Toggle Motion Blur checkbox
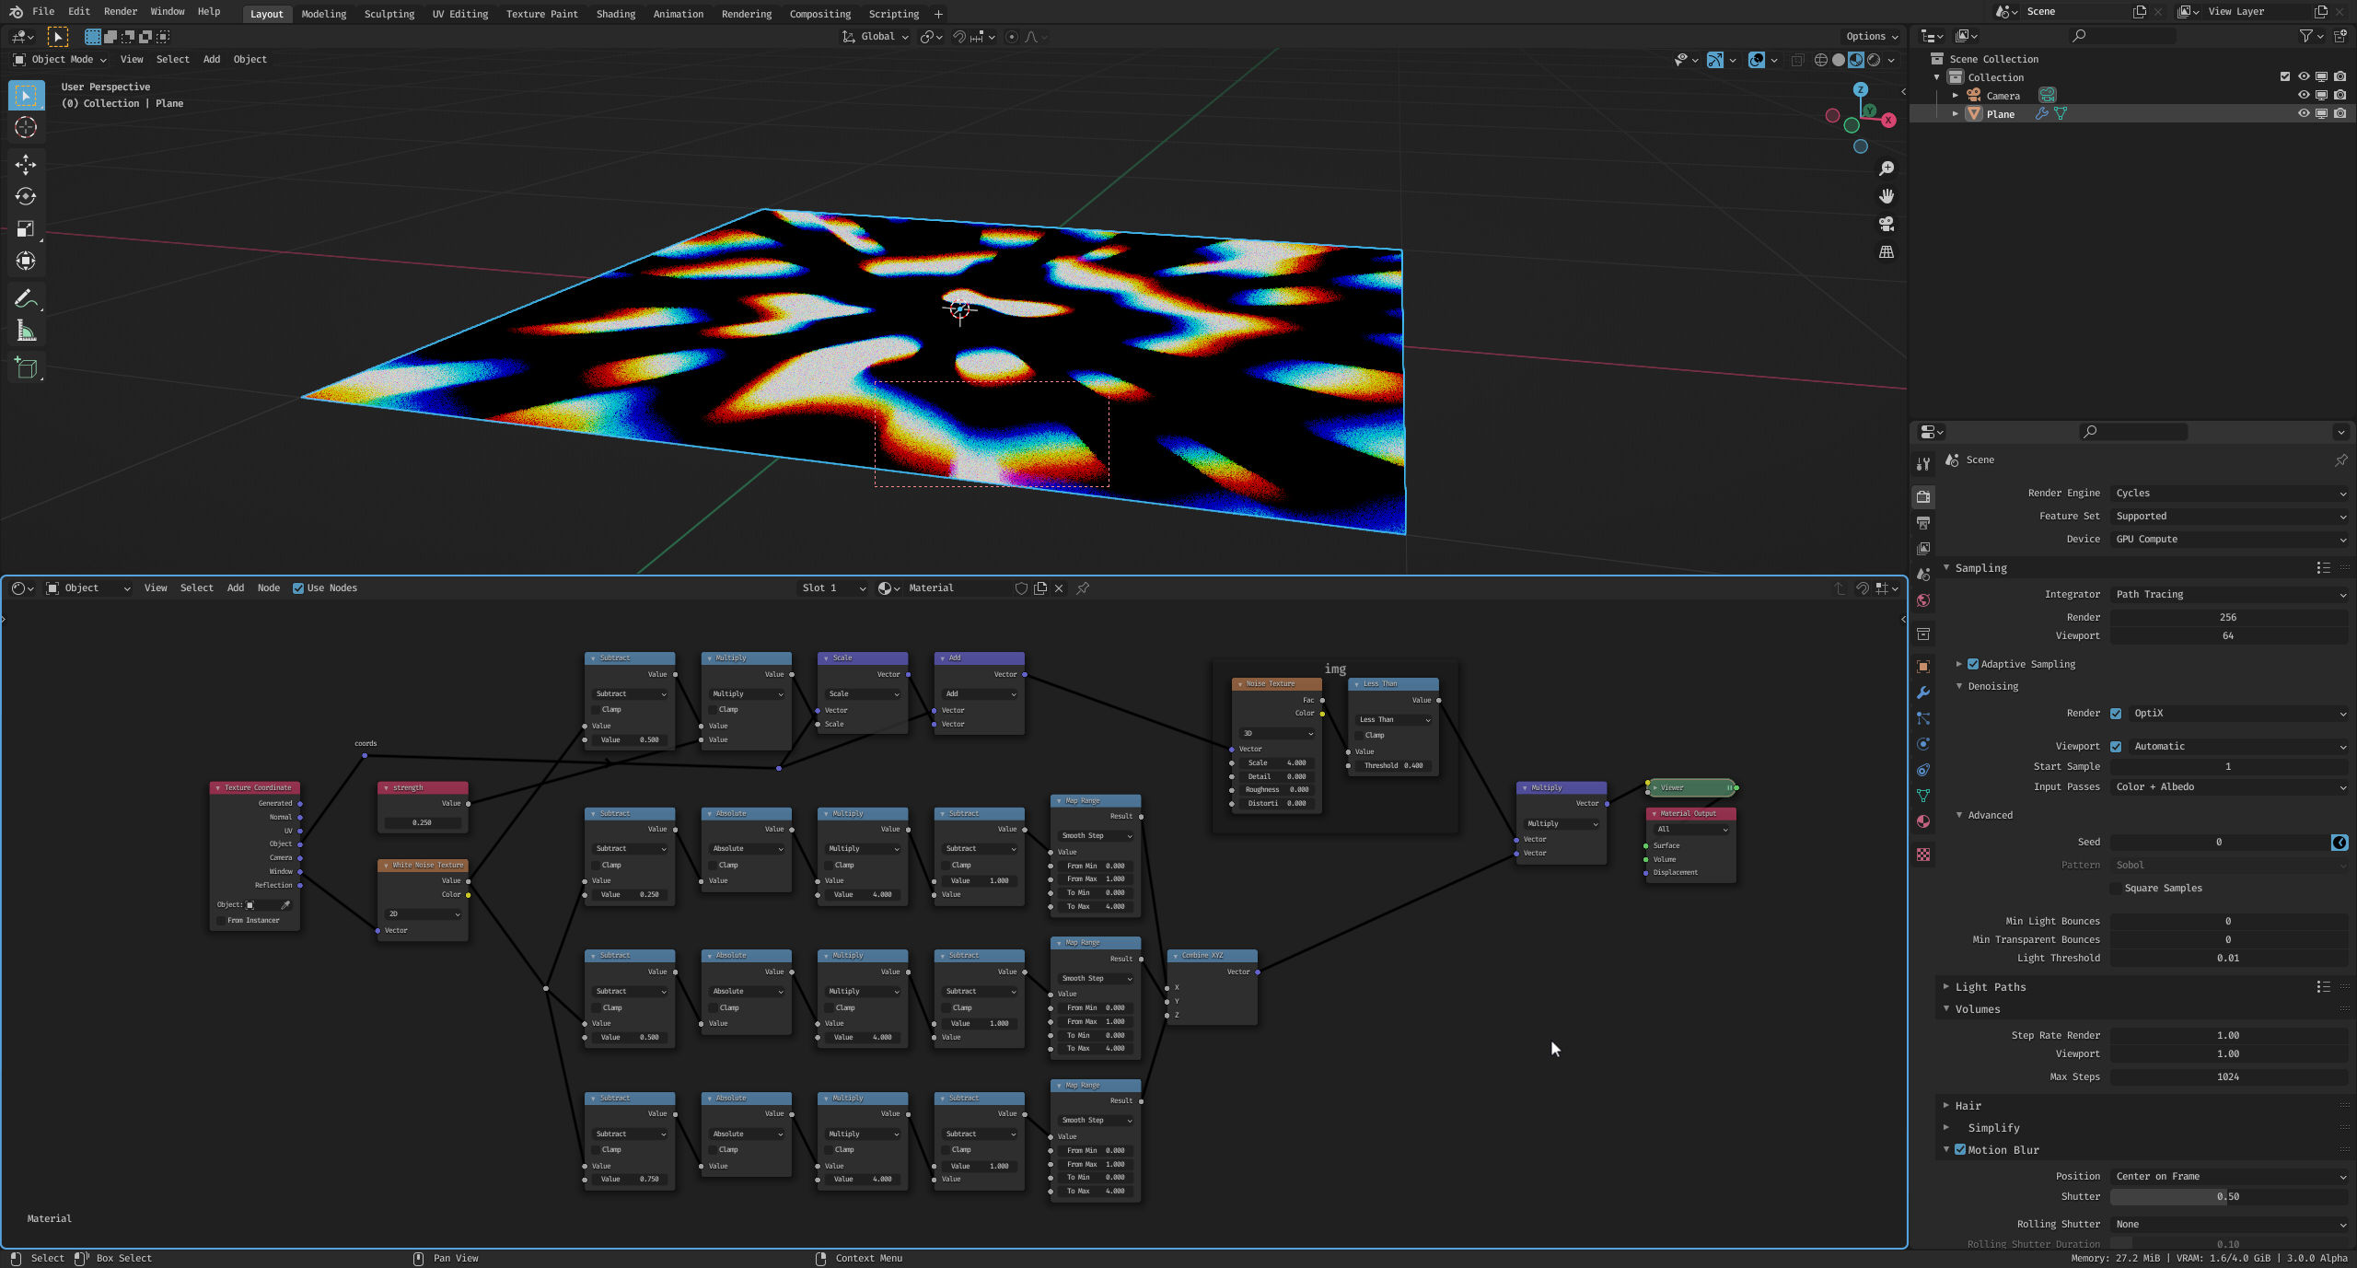Screen dimensions: 2357x1268 [x=1960, y=1150]
